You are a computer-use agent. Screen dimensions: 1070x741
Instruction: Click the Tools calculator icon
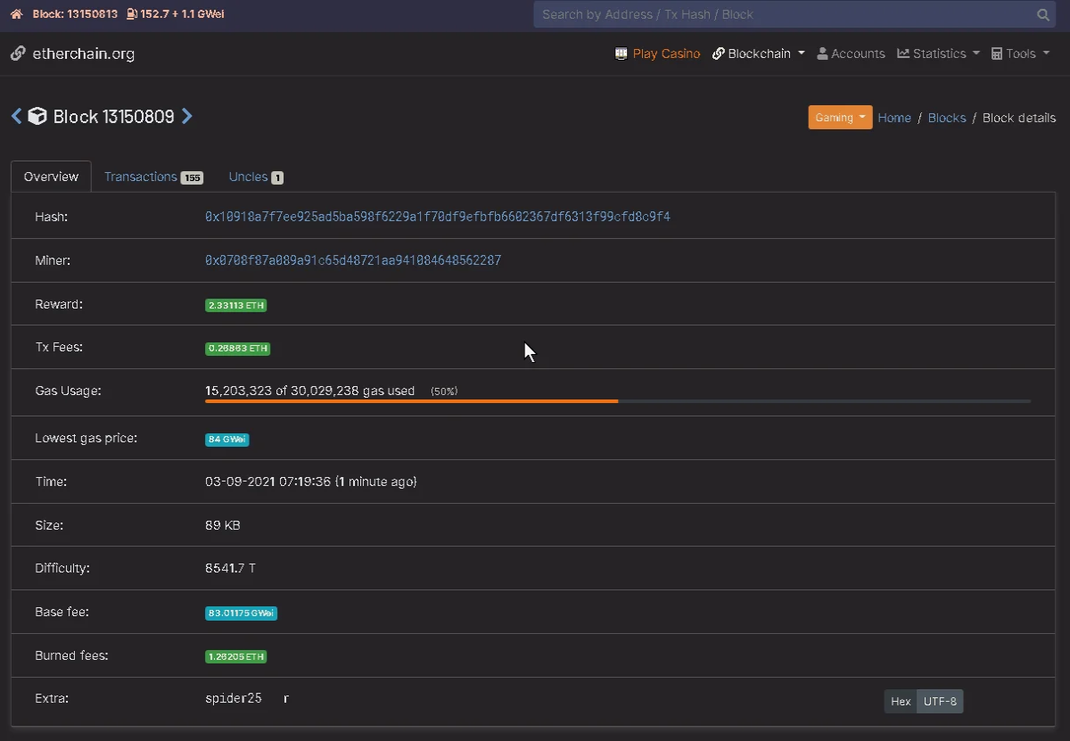click(997, 54)
